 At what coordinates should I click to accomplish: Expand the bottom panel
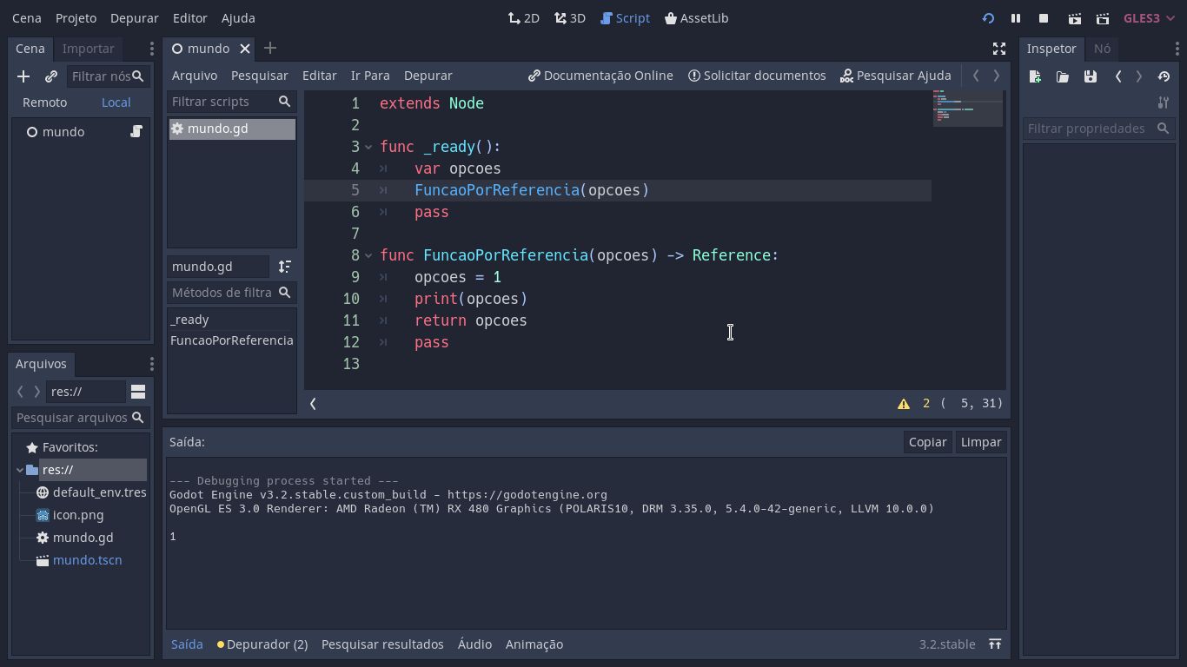[995, 644]
